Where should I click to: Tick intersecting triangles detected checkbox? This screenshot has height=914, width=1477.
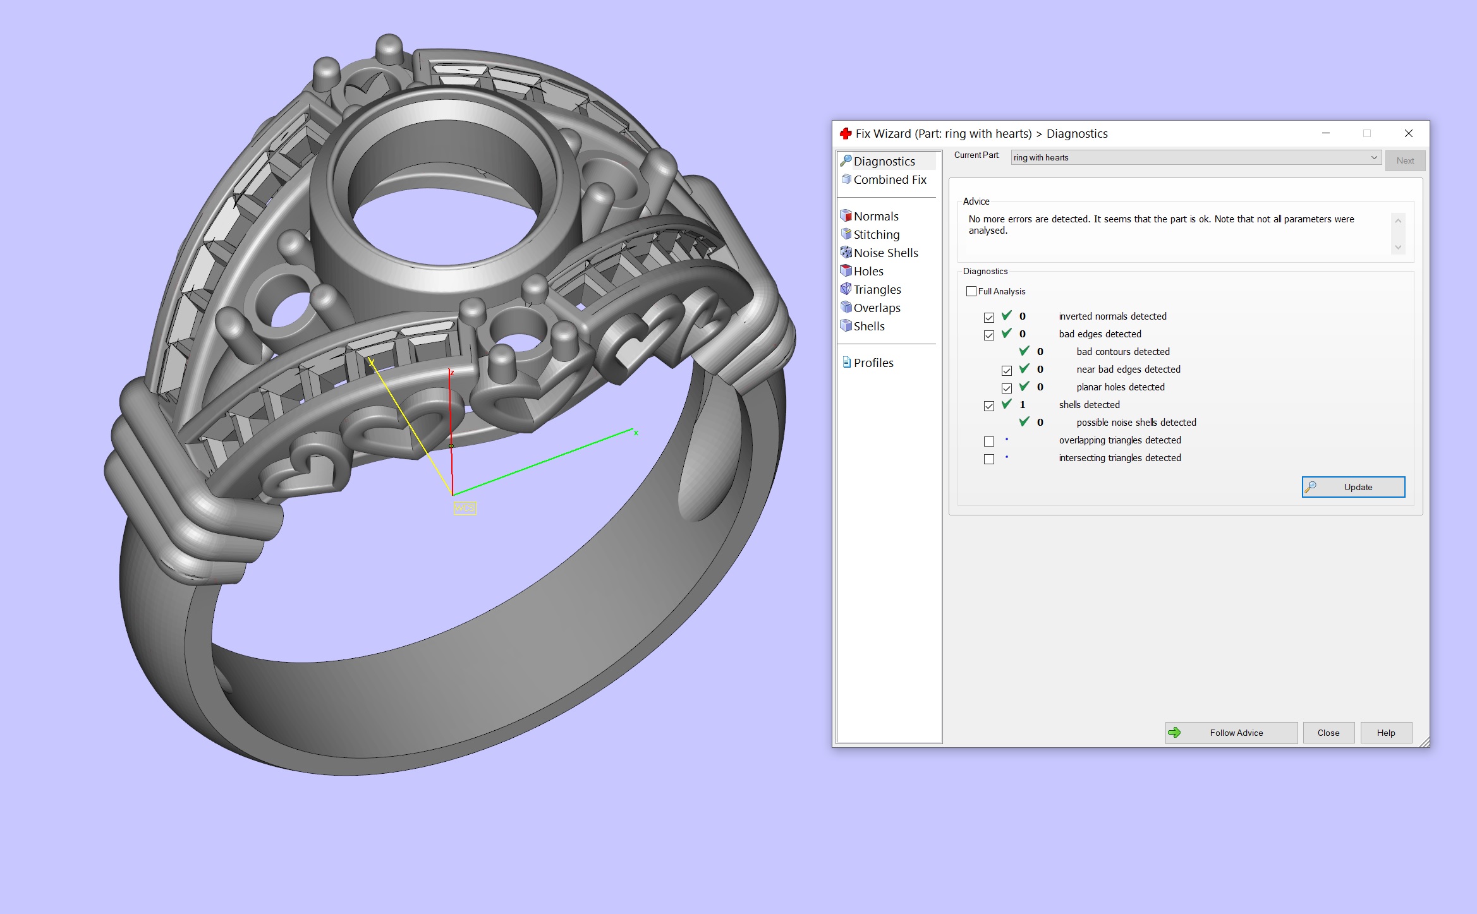[989, 459]
